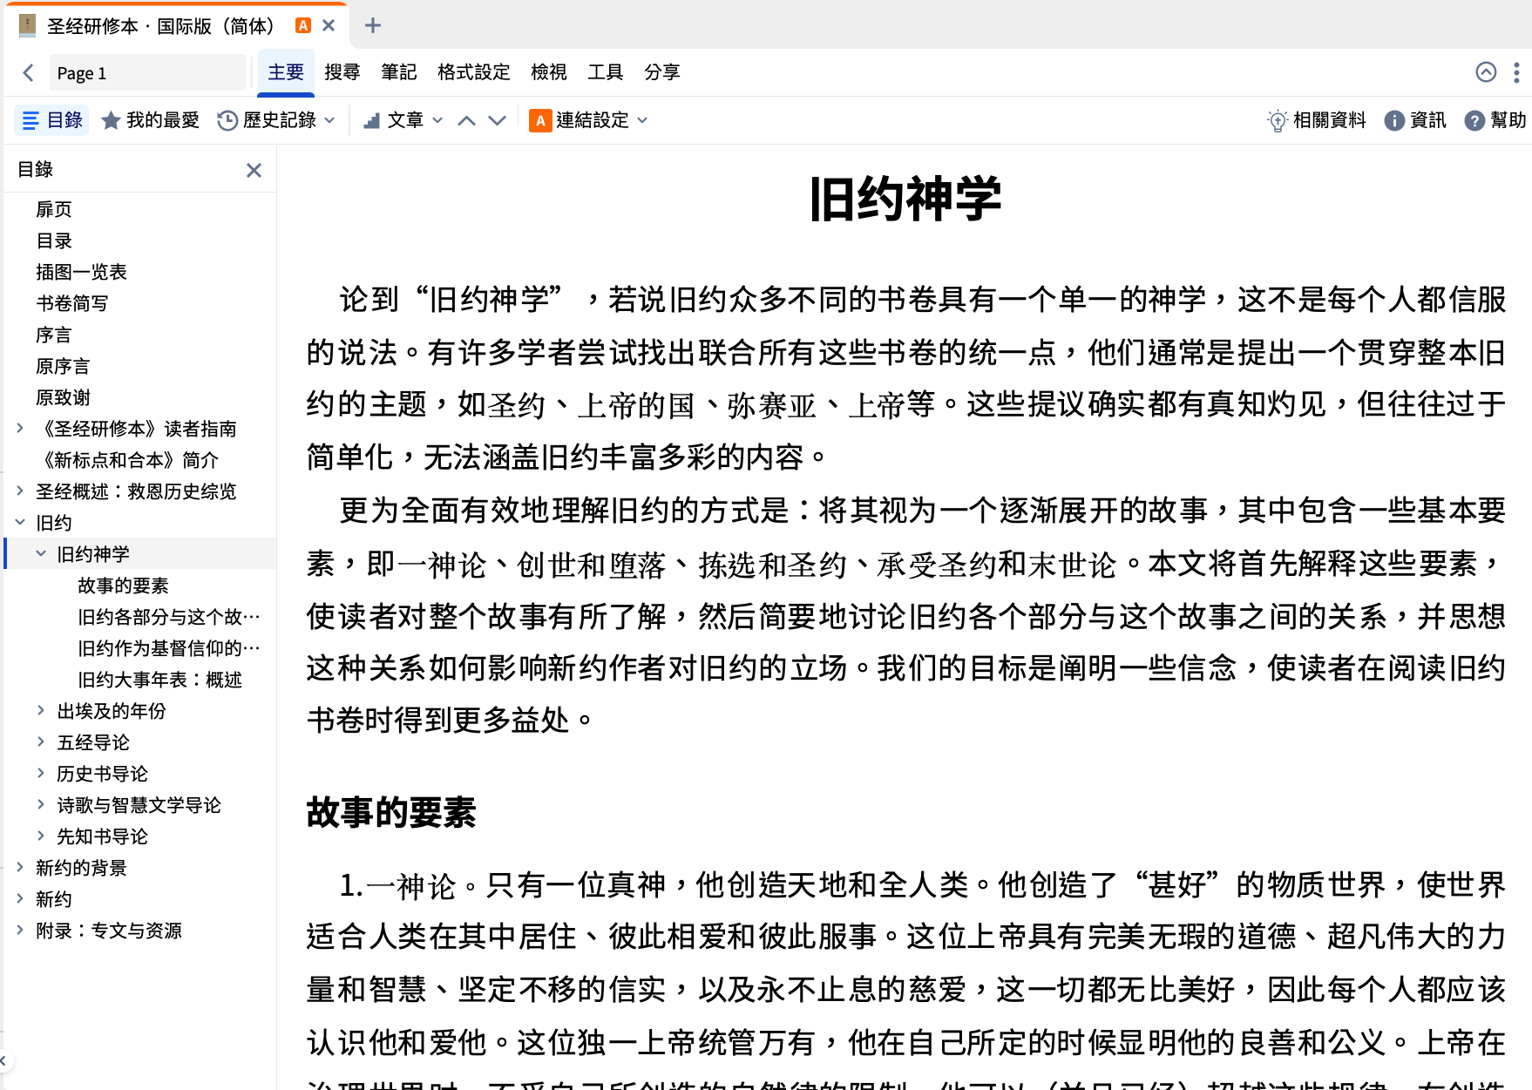The image size is (1532, 1090).
Task: Open the 分享 tab
Action: pos(662,72)
